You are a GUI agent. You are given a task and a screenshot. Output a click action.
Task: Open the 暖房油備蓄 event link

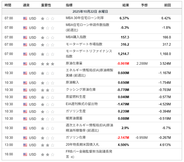coord(74,118)
